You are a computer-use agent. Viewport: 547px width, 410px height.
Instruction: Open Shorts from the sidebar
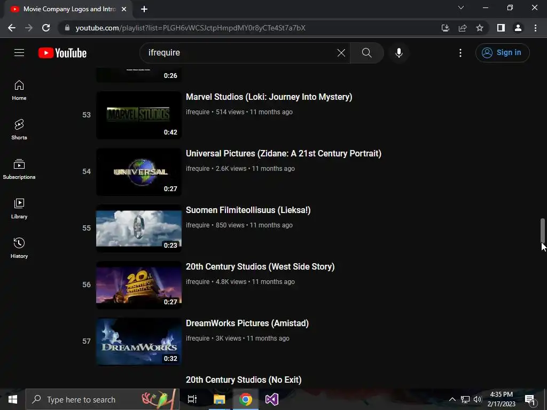(19, 130)
